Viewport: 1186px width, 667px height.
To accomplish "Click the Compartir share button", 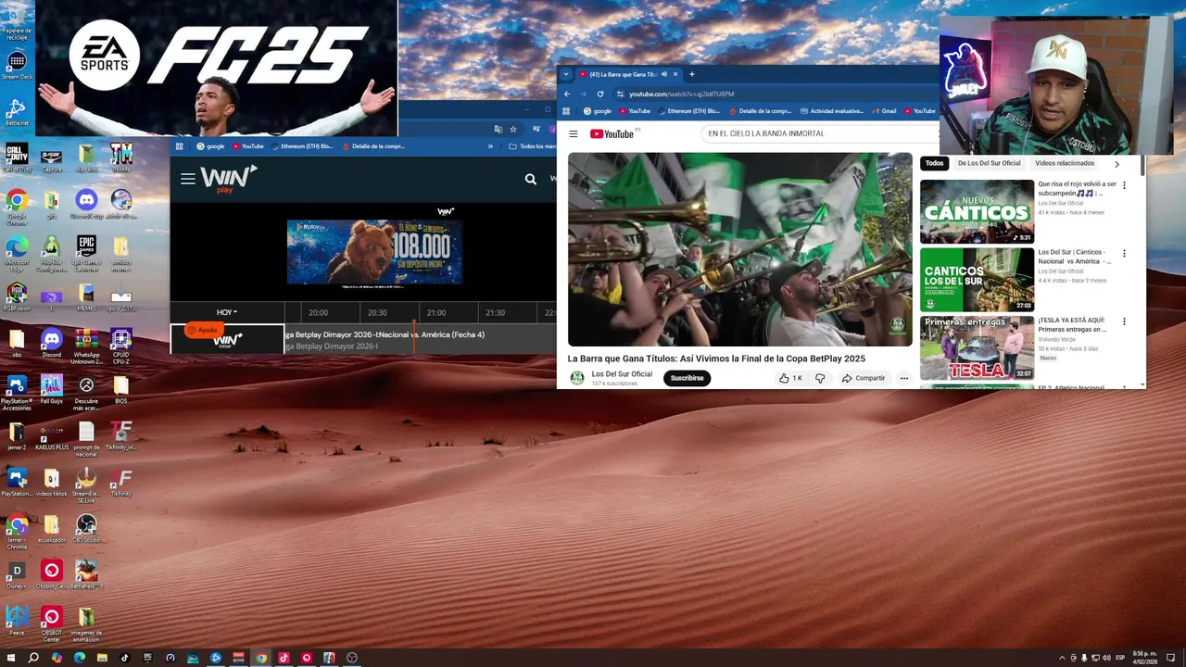I will [x=864, y=378].
